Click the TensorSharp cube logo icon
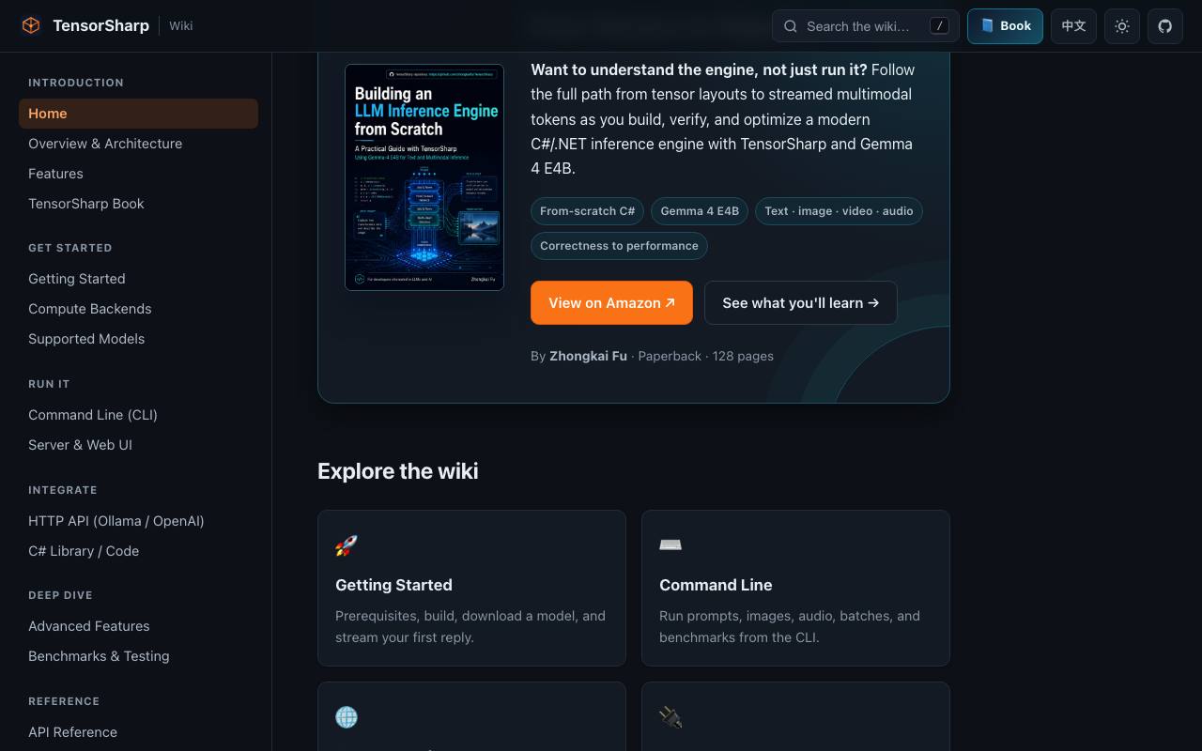The height and width of the screenshot is (751, 1202). pyautogui.click(x=31, y=25)
